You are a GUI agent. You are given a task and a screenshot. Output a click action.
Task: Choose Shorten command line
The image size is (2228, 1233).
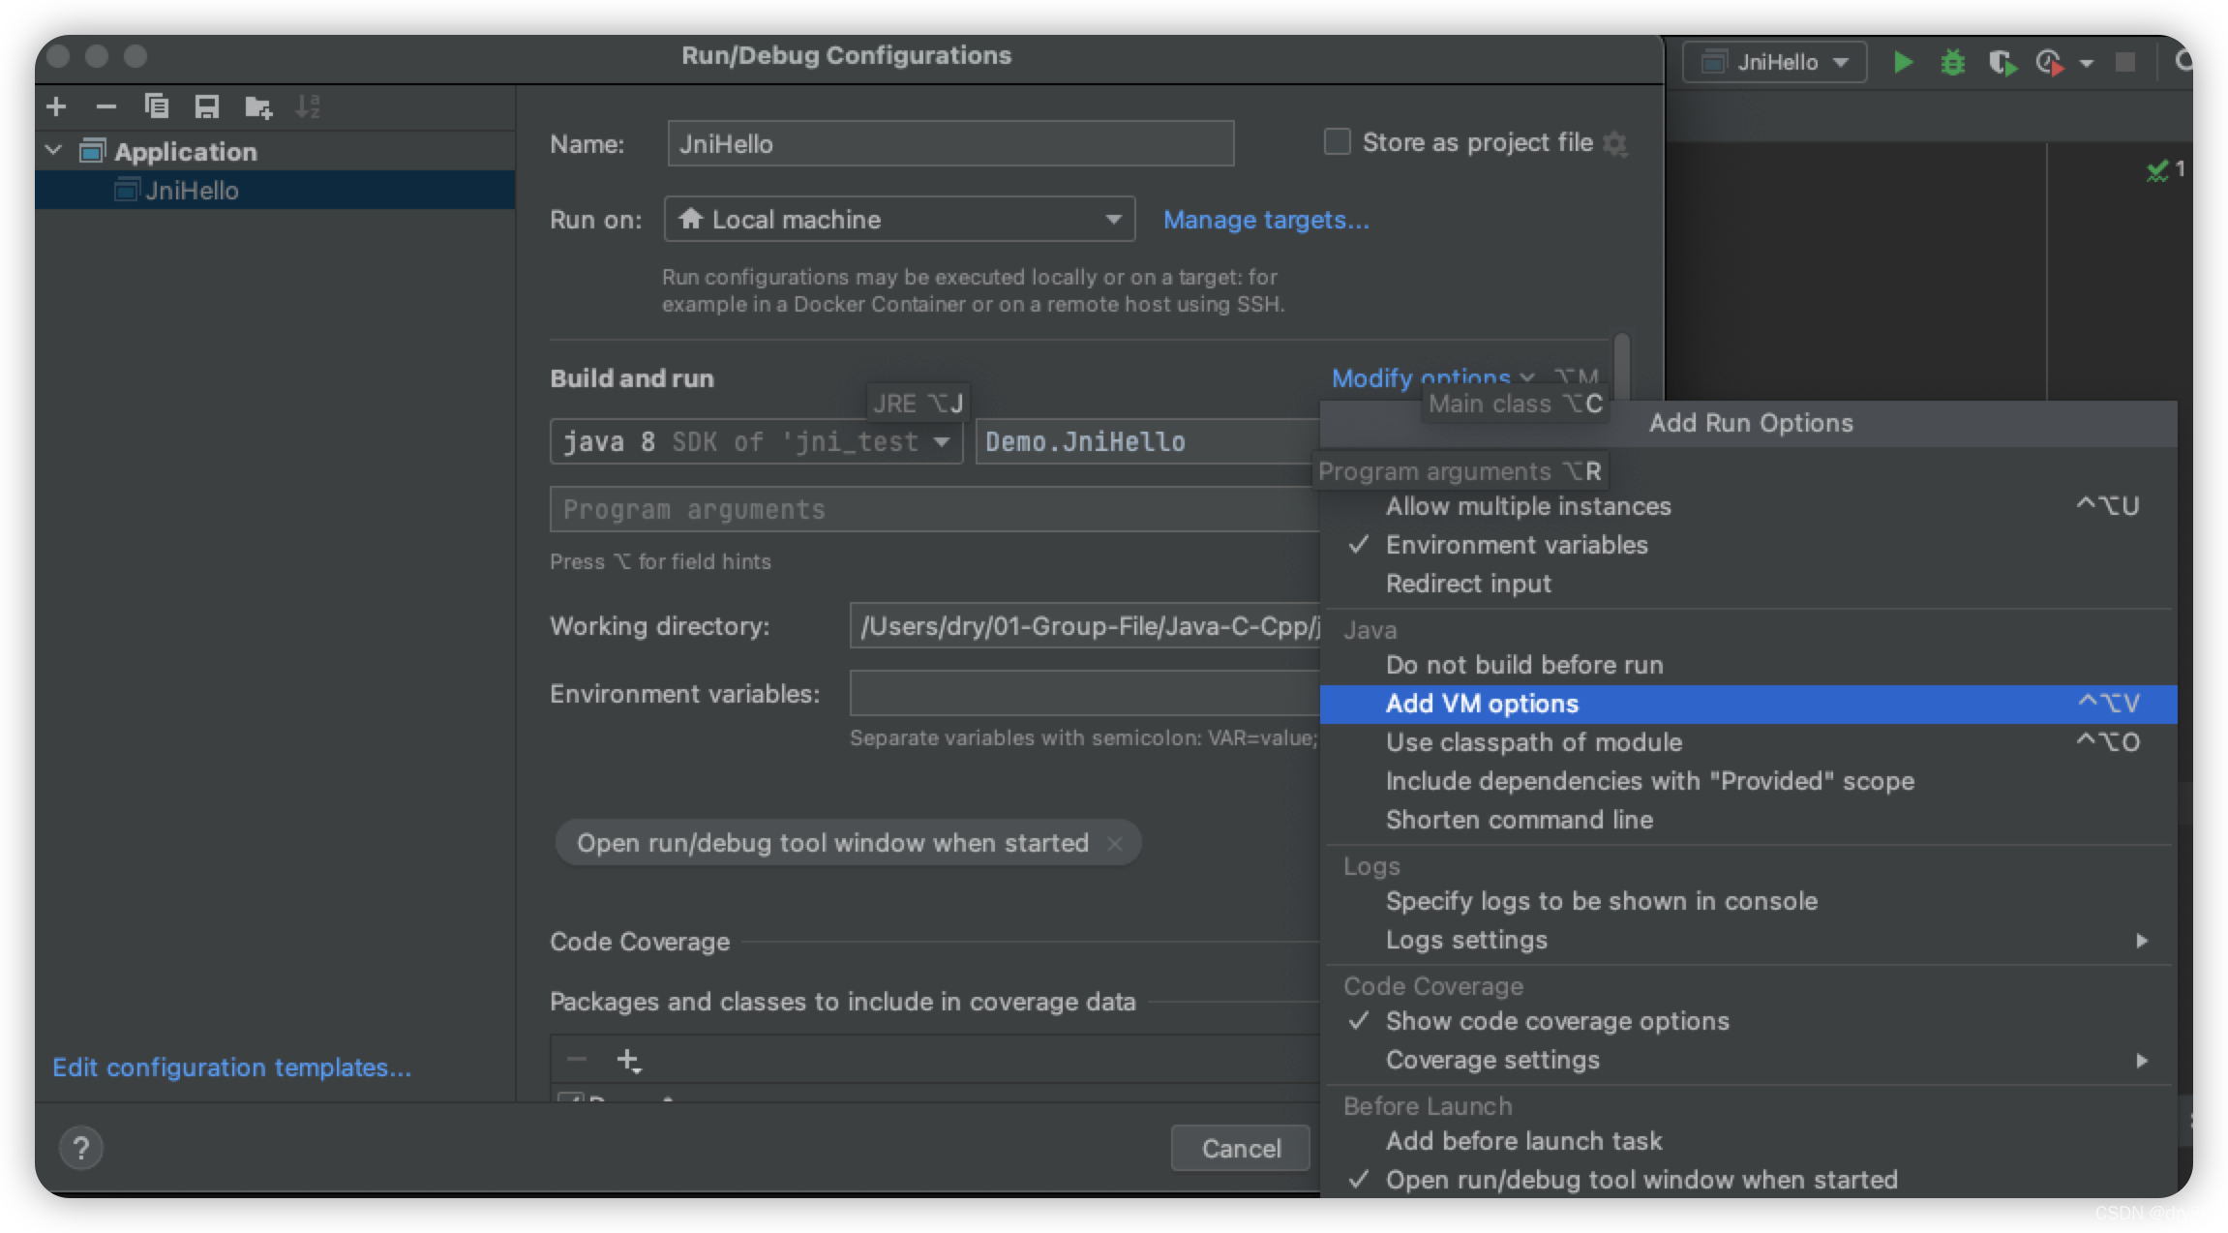coord(1748,820)
